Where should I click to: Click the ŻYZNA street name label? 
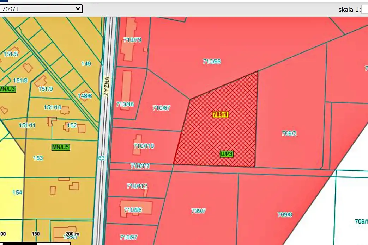pos(105,86)
